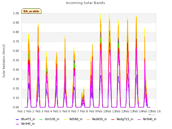The width and height of the screenshot is (172, 129).
Task: Click the Feb 16 x-axis tick label
Action: click(156, 112)
